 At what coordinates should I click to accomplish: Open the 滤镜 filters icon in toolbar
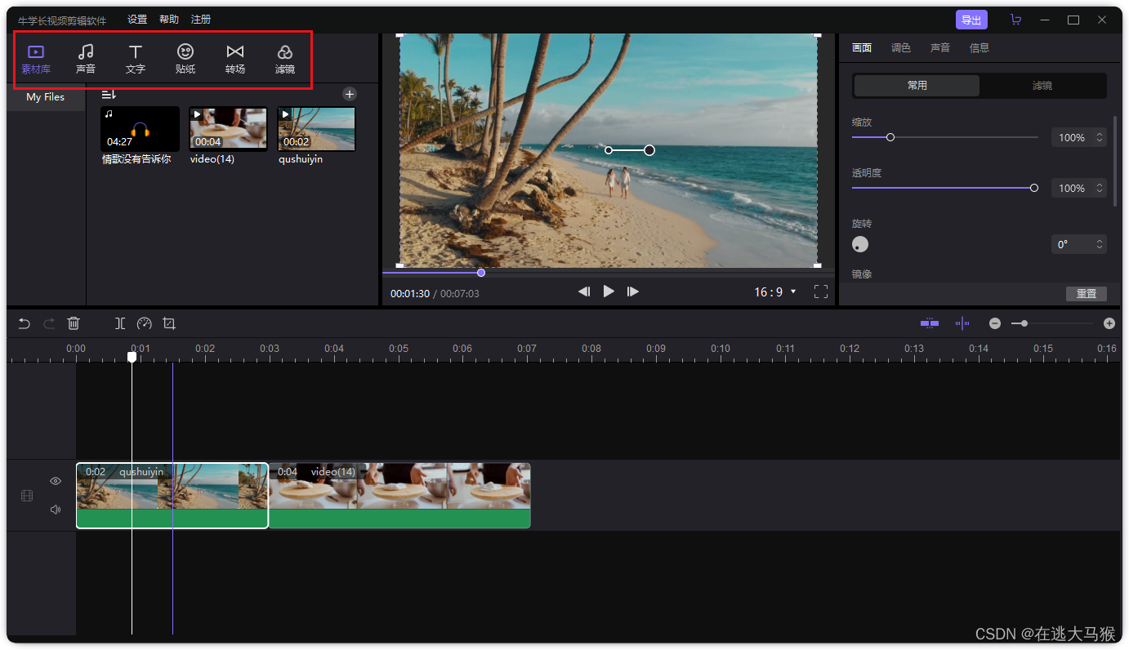285,60
